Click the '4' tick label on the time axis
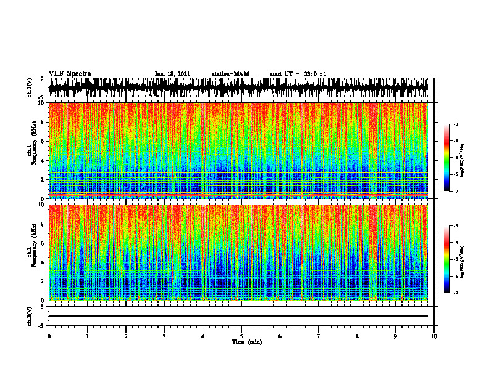The image size is (489, 377). point(203,336)
